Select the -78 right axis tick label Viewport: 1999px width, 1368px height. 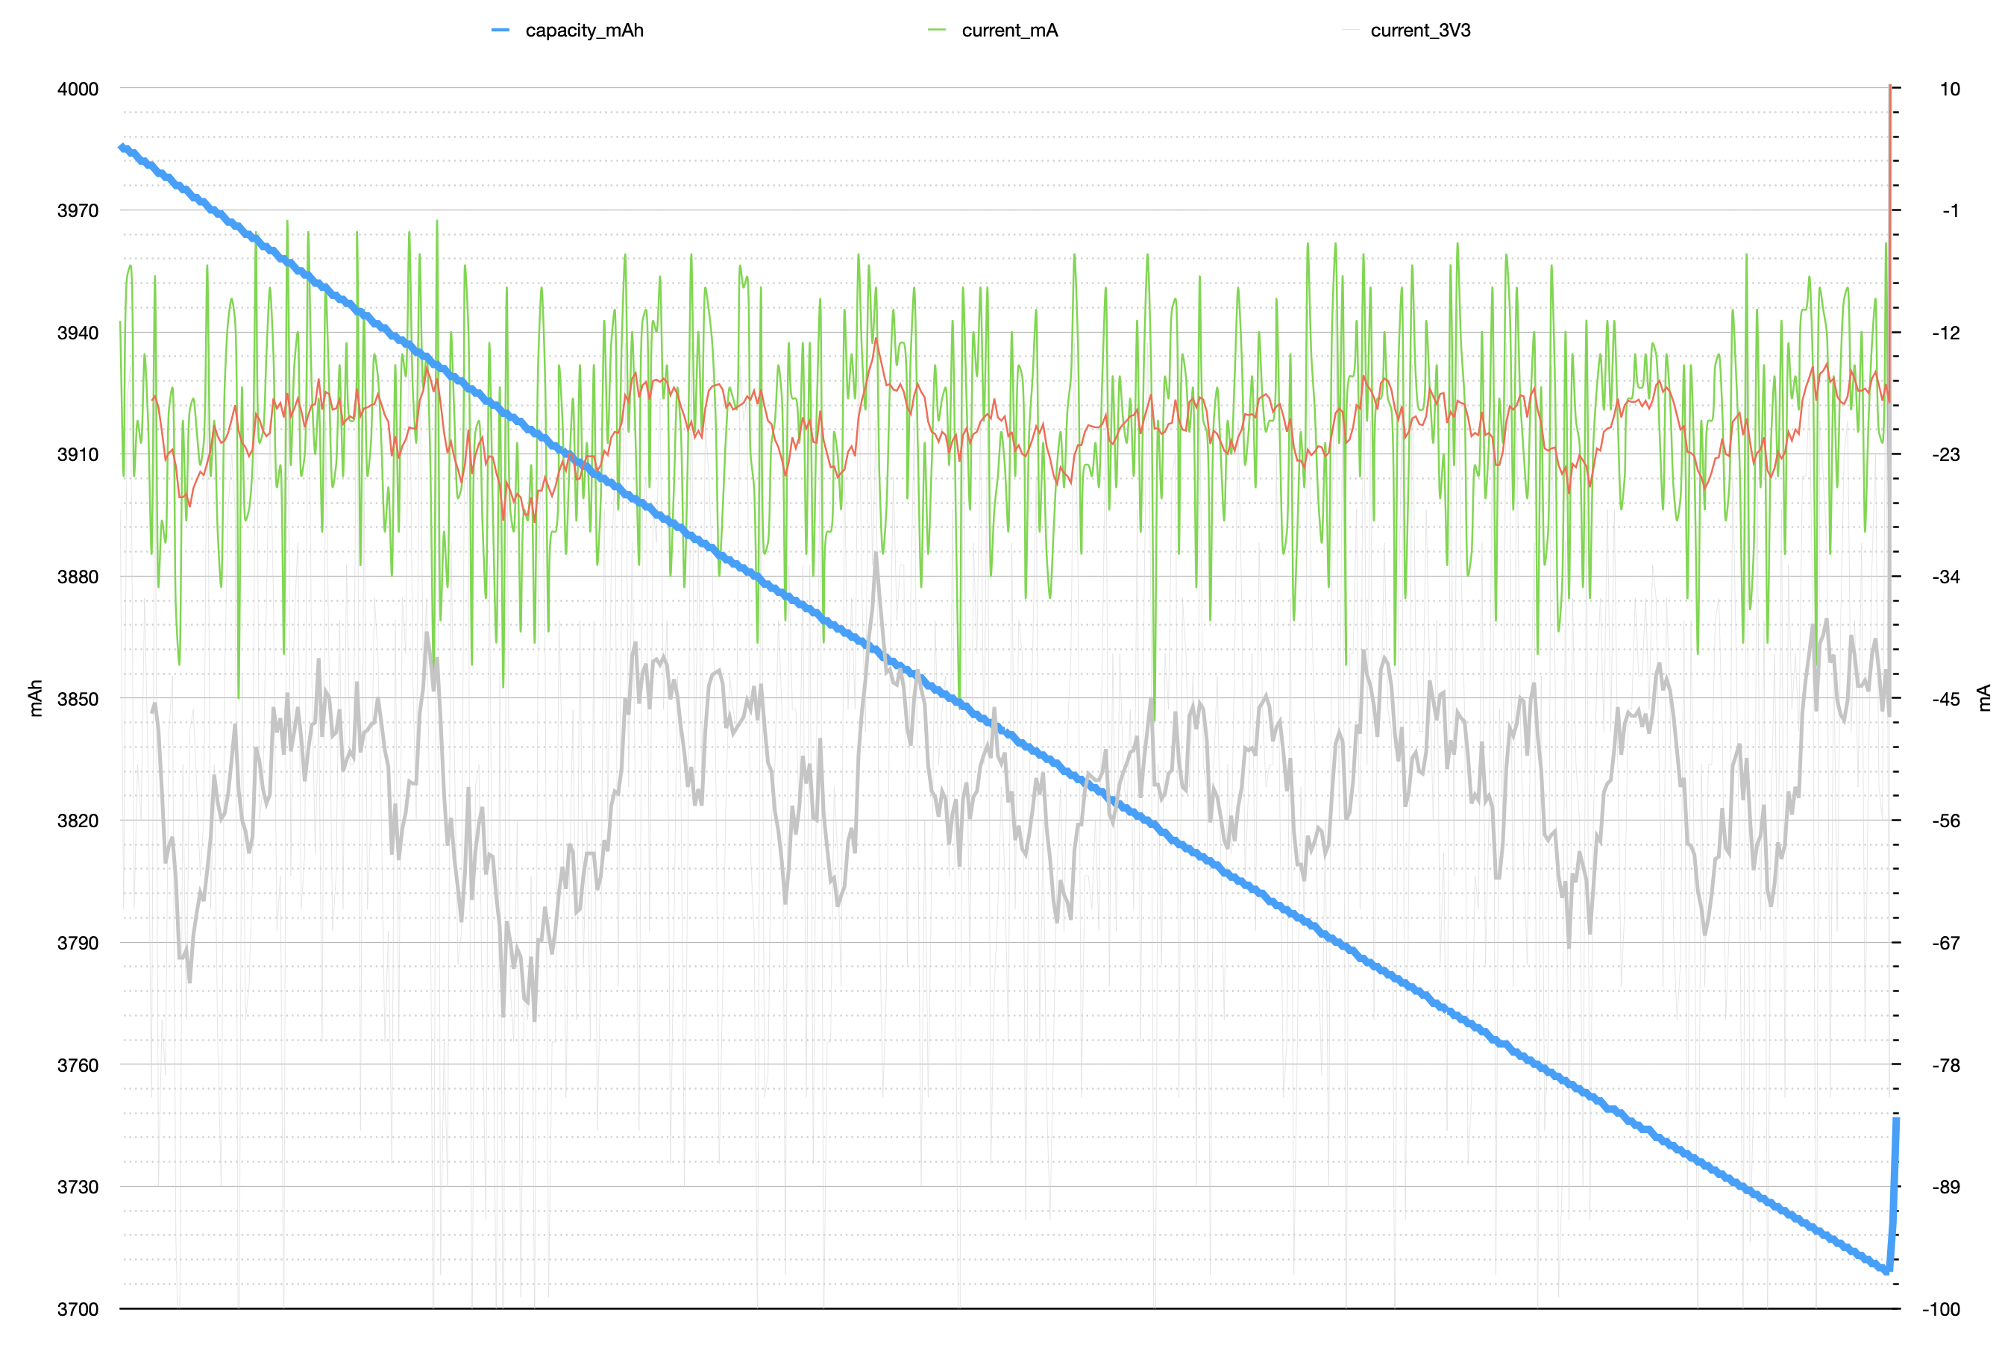1946,1065
